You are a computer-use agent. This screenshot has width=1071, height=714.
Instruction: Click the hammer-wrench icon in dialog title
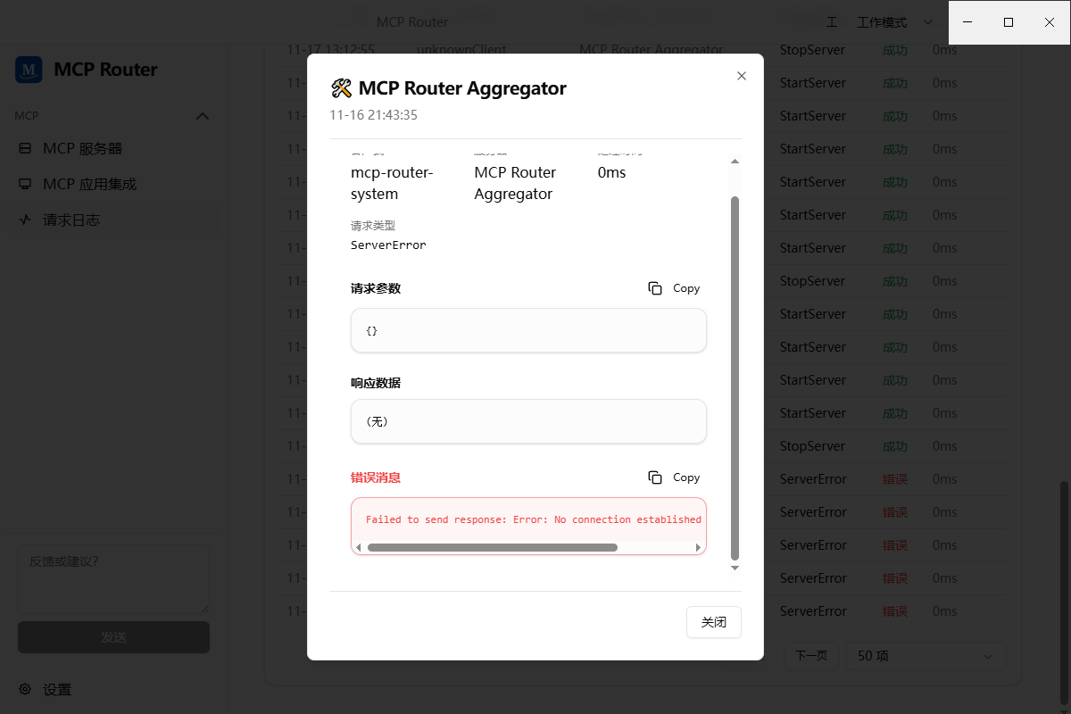click(x=341, y=88)
